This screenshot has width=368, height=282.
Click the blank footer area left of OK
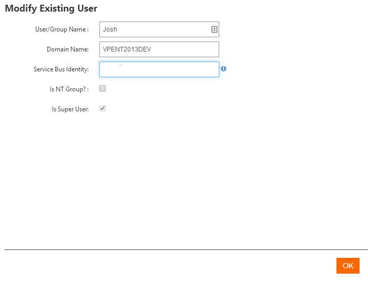[x=168, y=266]
